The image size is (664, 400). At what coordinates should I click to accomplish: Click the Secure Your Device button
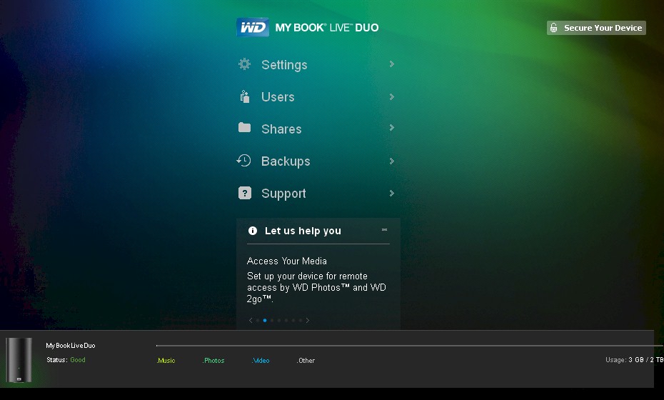coord(596,28)
